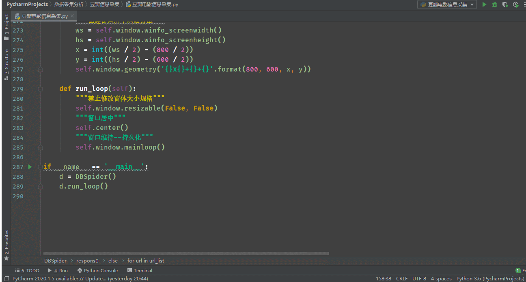Launch the profiler run icon

tap(516, 4)
